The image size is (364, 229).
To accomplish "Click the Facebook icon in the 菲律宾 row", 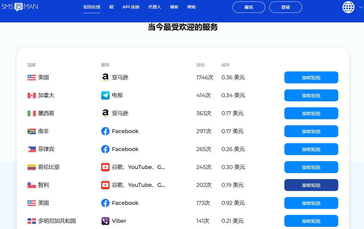I will tap(105, 149).
